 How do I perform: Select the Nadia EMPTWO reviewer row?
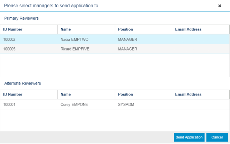(115, 39)
